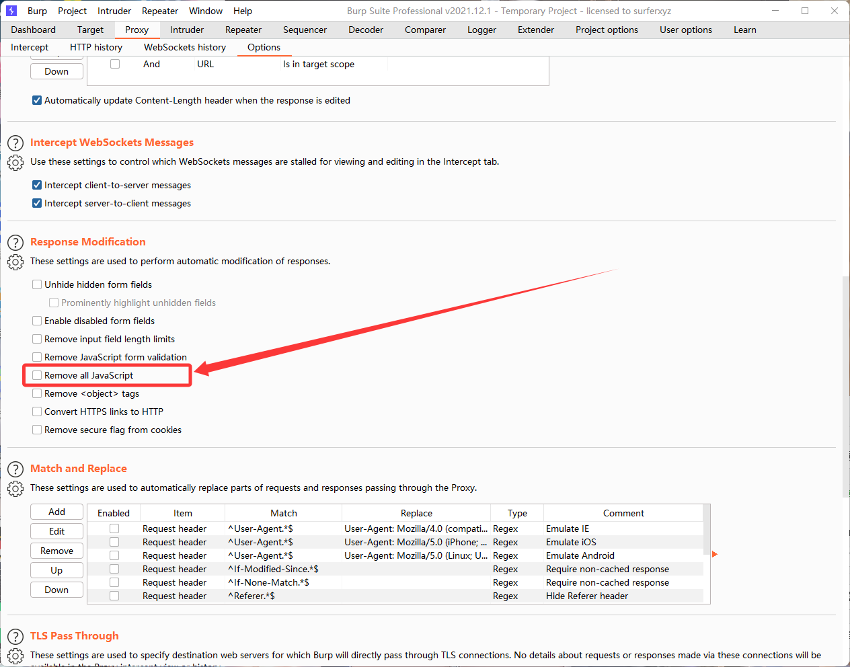
Task: Open the User options tab
Action: [x=686, y=30]
